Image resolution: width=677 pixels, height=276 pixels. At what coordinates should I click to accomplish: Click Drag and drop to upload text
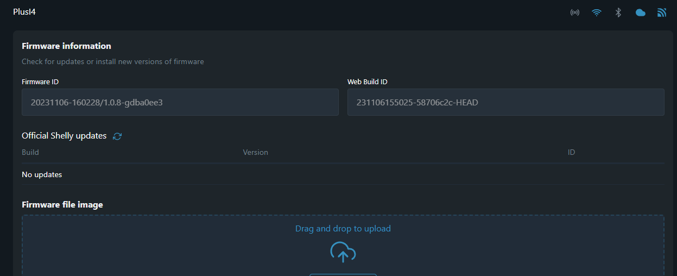point(343,229)
